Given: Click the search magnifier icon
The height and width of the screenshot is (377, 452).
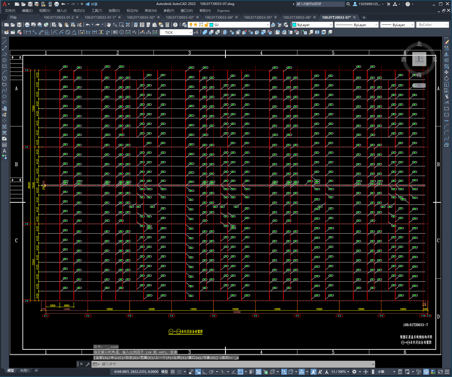Looking at the screenshot, I should tap(348, 4).
